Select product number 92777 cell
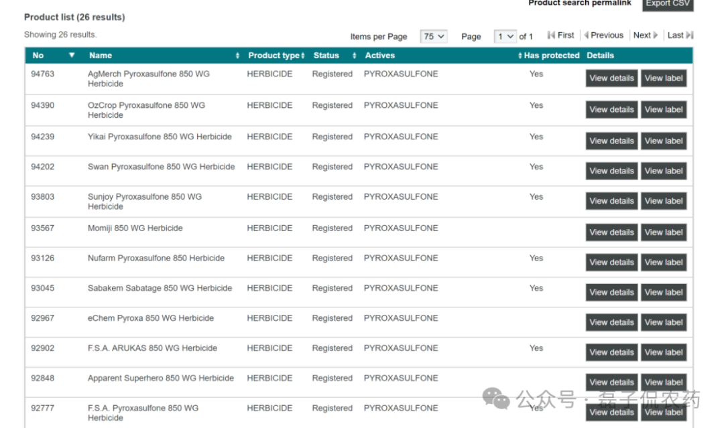This screenshot has height=428, width=724. pos(42,408)
